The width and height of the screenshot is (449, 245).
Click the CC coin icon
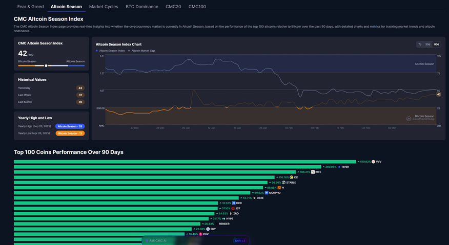click(x=291, y=177)
